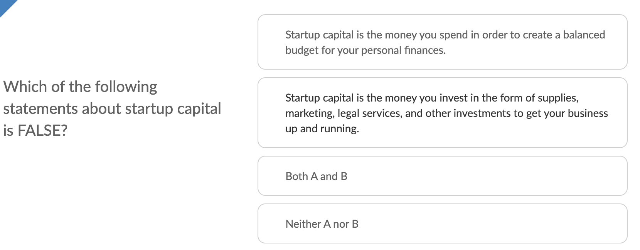Click the line starting 'marketing, legal services'
This screenshot has height=250, width=640.
click(446, 113)
